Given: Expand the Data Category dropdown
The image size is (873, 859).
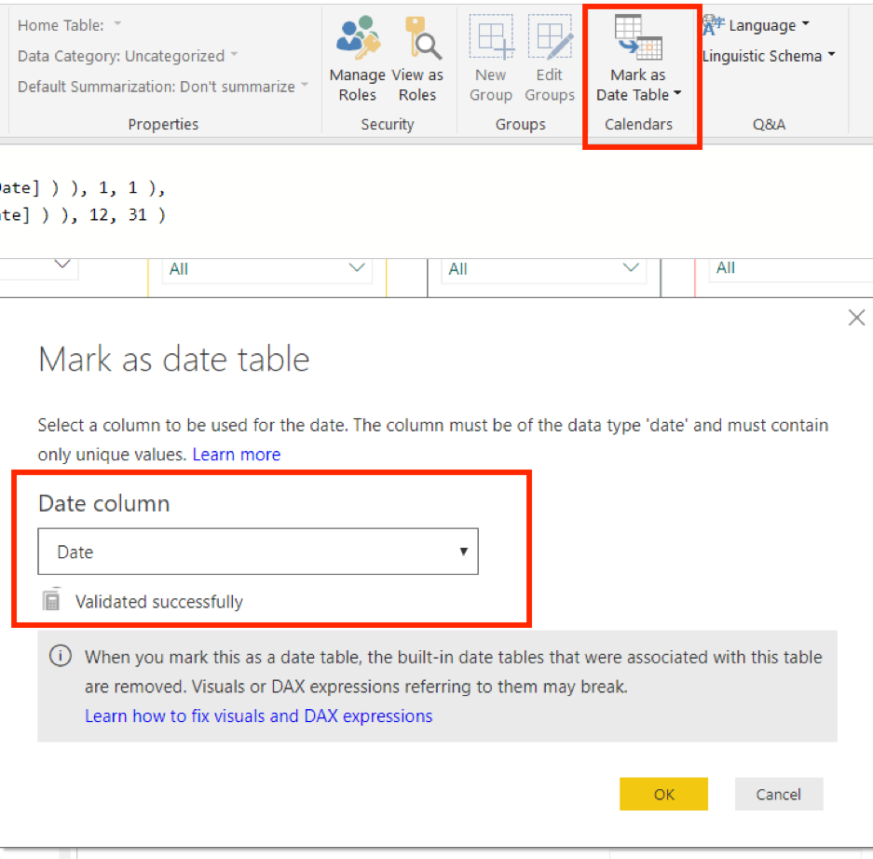Looking at the screenshot, I should point(234,56).
